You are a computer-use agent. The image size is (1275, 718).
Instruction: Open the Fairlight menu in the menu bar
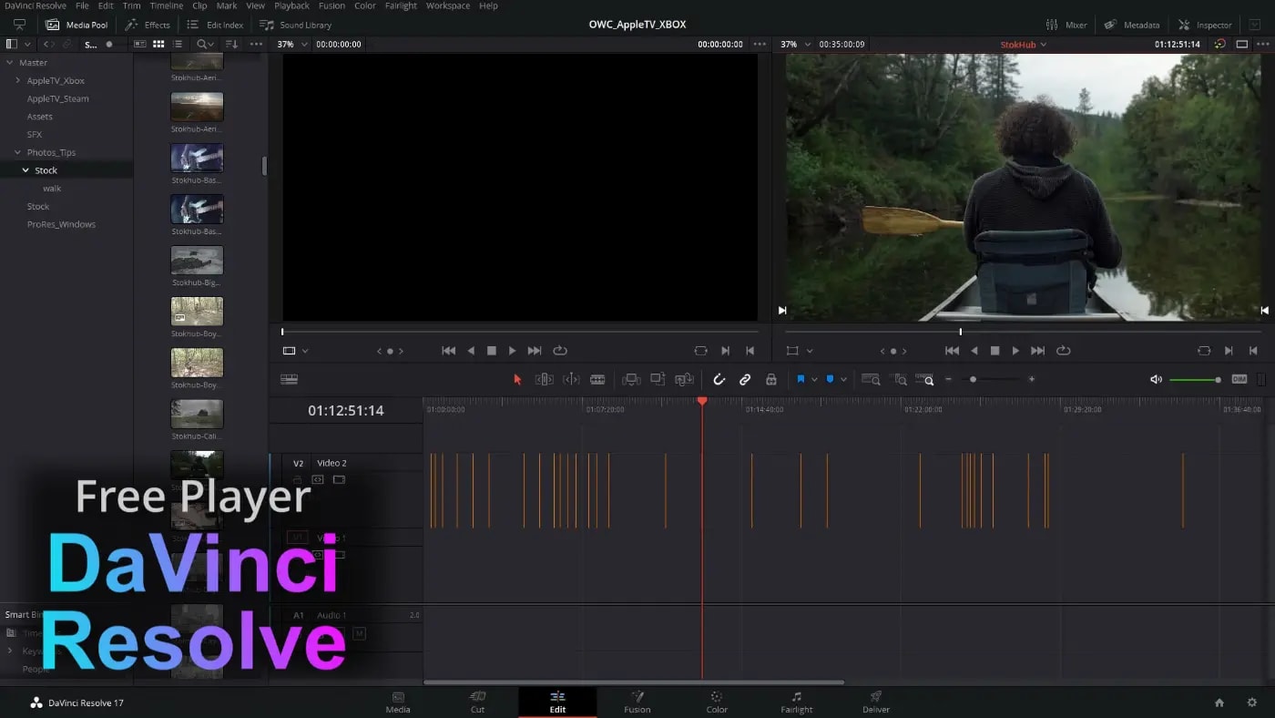tap(400, 5)
